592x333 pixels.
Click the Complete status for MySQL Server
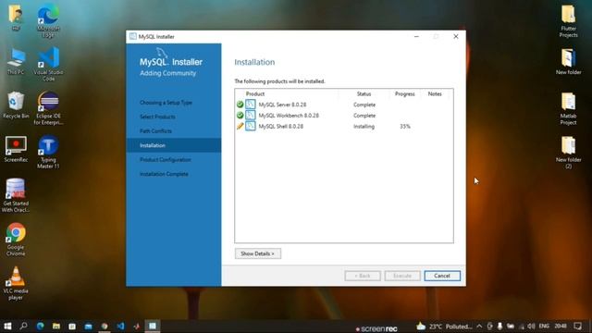coord(364,105)
